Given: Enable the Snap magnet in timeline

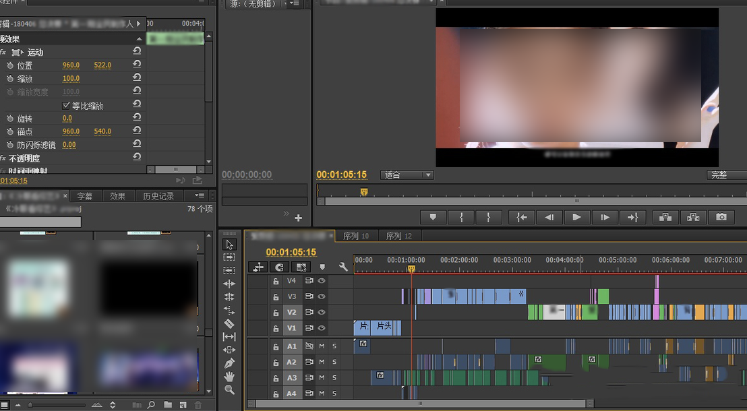Looking at the screenshot, I should (x=279, y=267).
